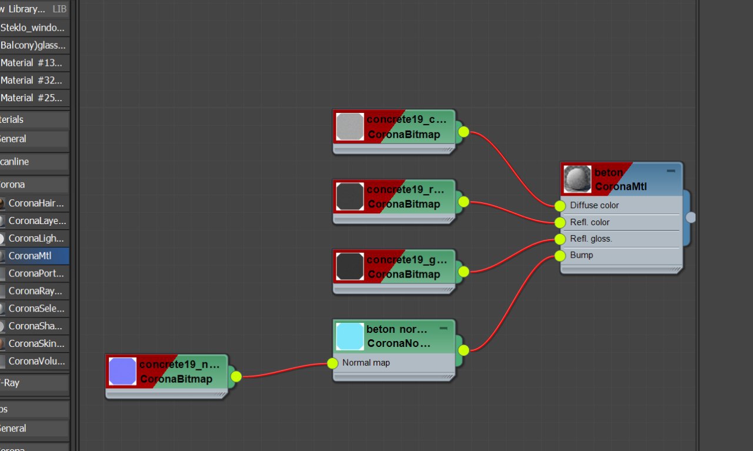This screenshot has height=451, width=753.
Task: Collapse the beton CoronaMtl node
Action: coord(671,170)
